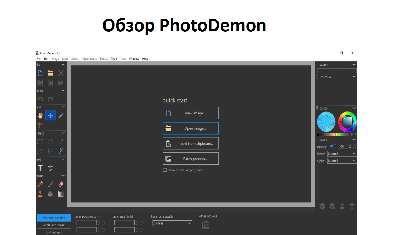Click the move layer up icon
This screenshot has height=235, width=419.
point(342,206)
